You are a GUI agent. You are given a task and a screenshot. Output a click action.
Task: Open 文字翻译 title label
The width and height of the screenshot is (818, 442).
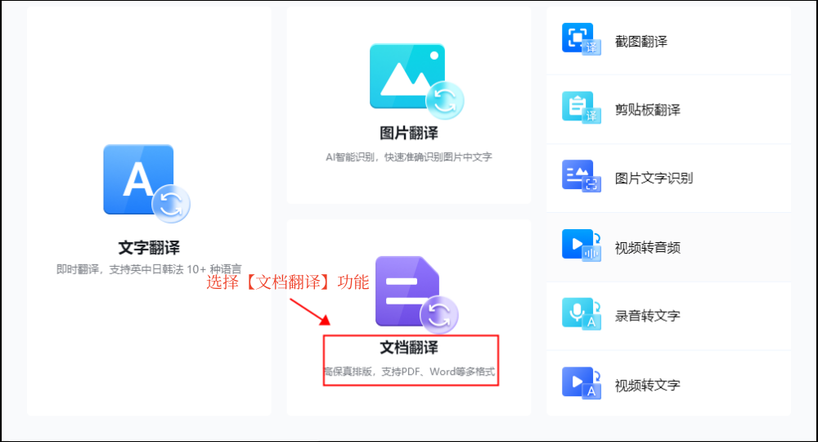[149, 247]
